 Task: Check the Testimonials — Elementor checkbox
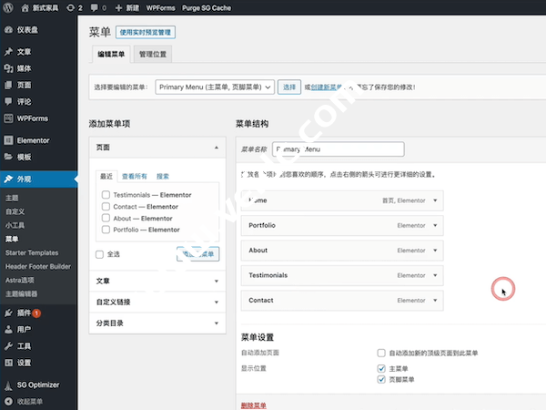(x=106, y=195)
